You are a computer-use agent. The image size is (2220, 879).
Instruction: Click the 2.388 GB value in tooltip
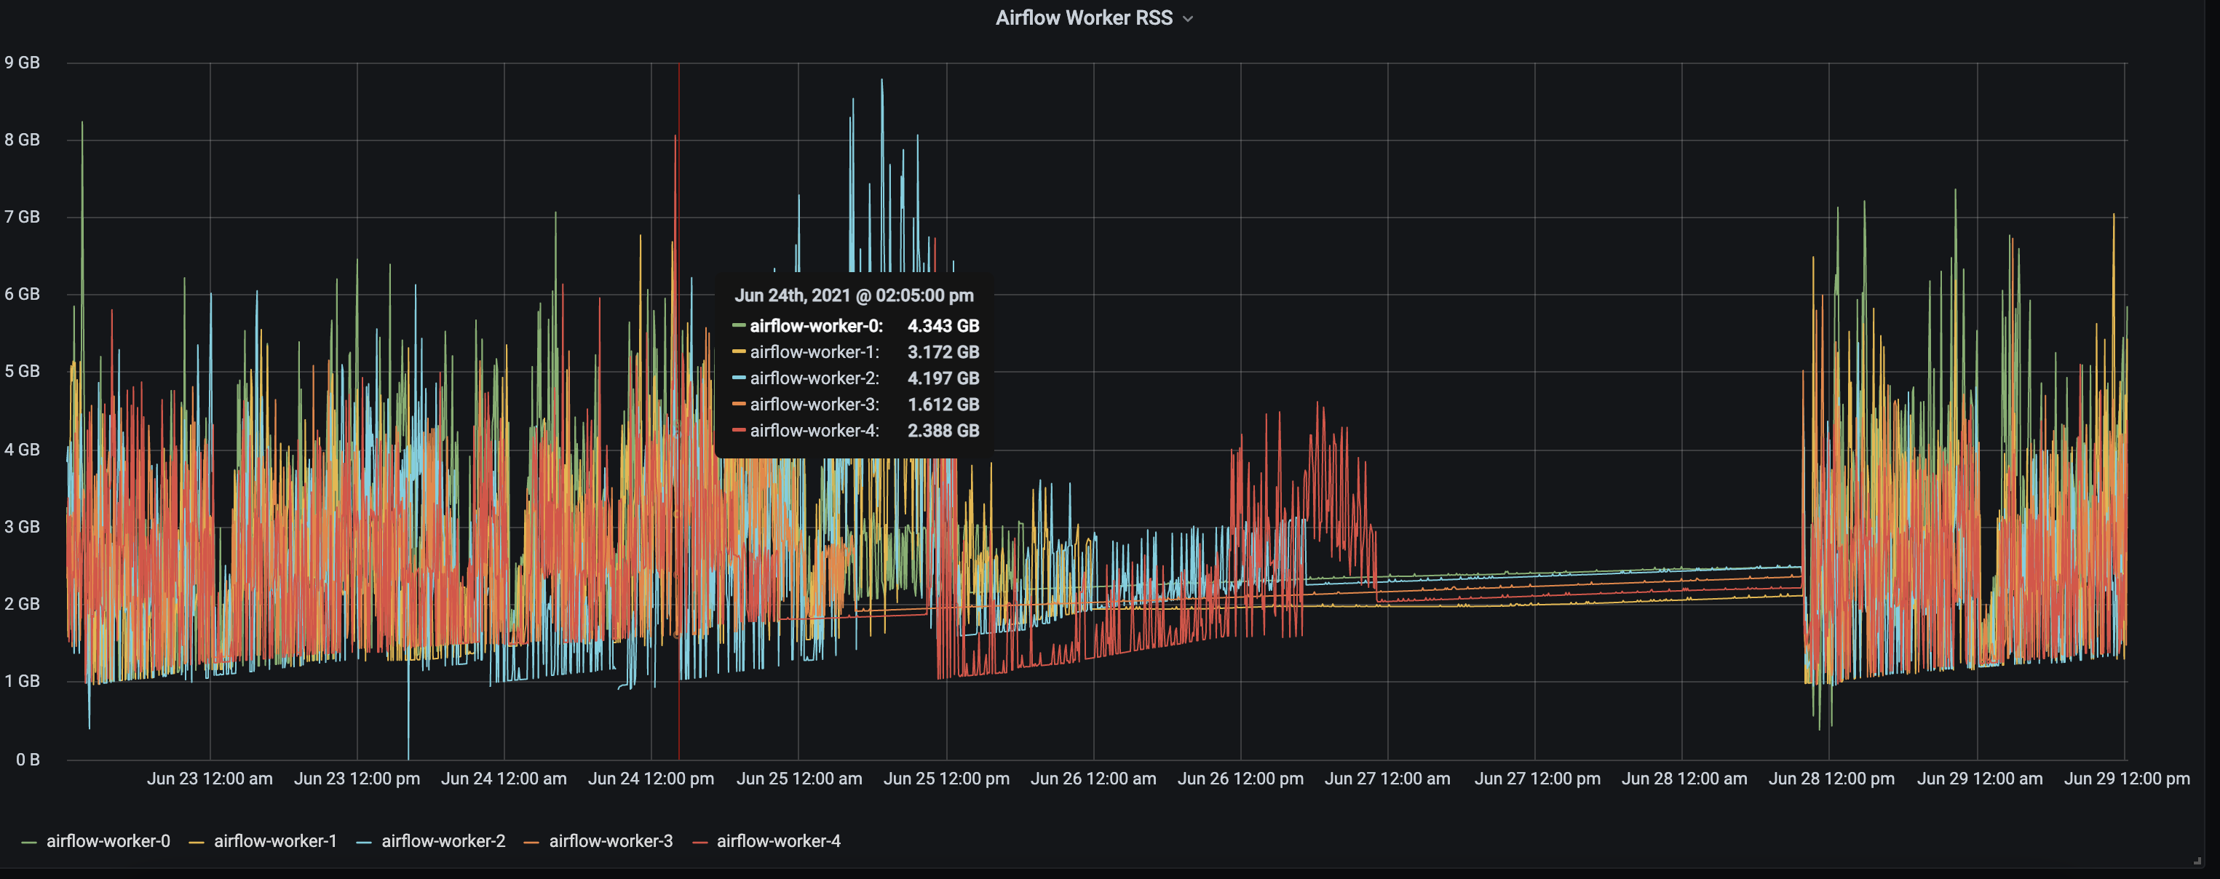943,431
